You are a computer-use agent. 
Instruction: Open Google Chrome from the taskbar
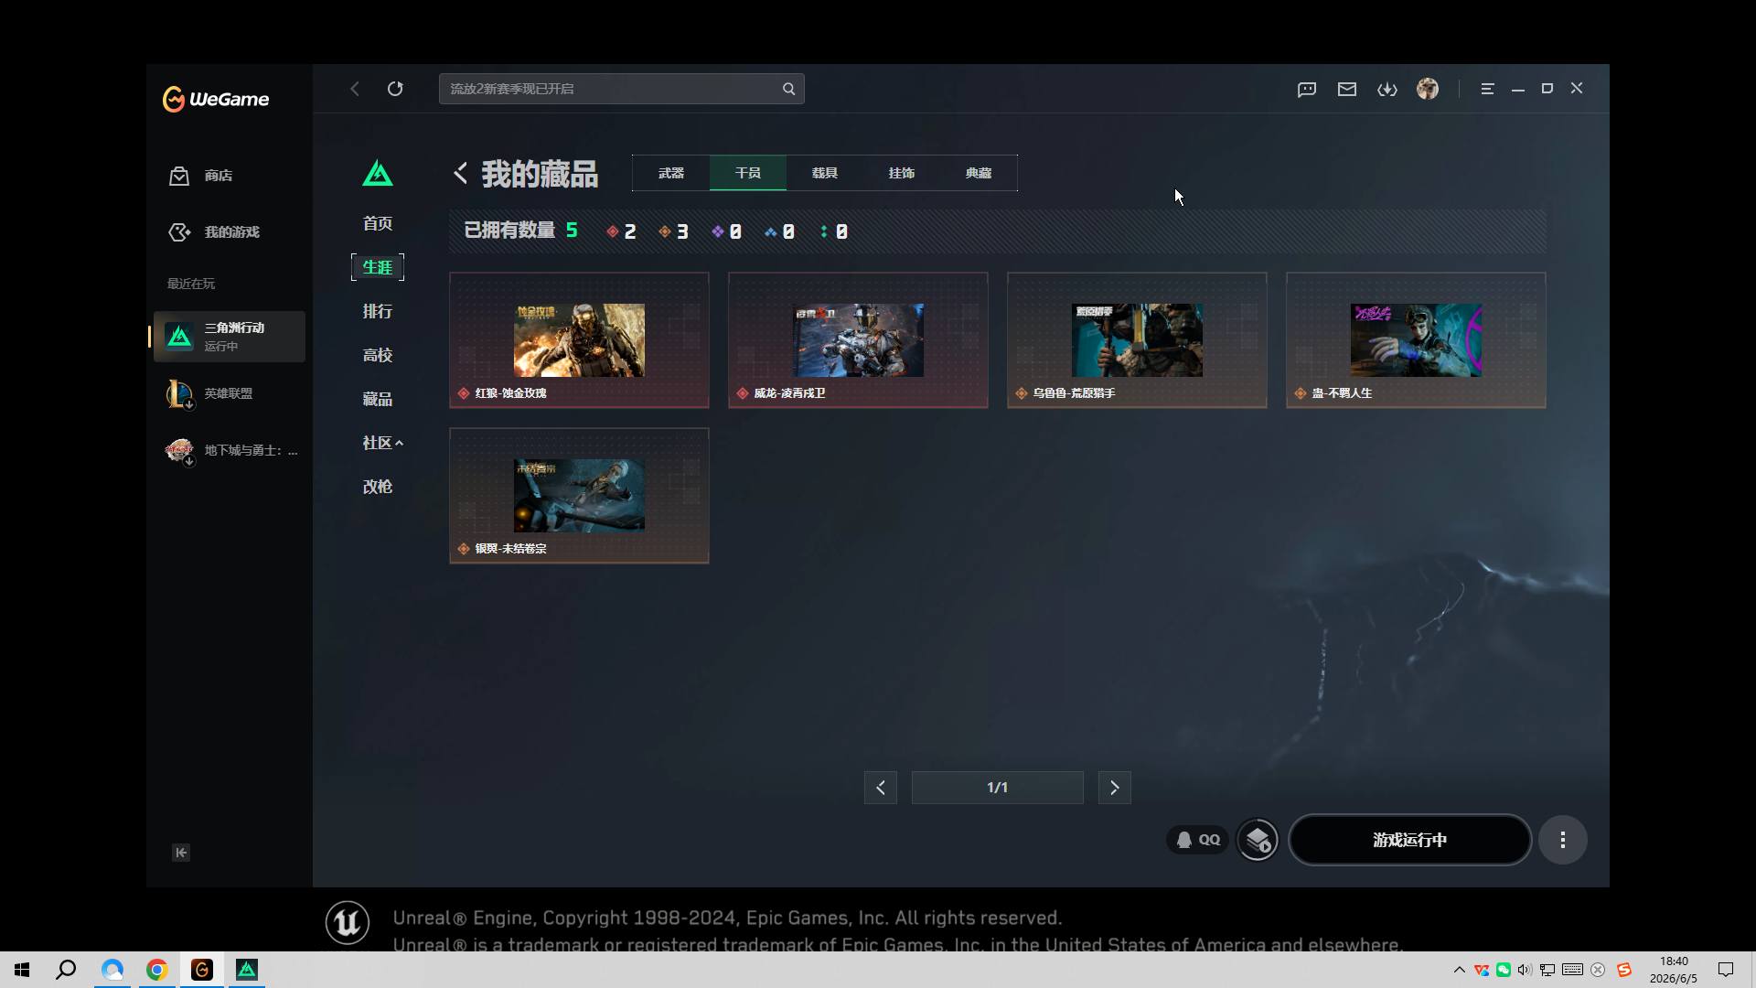pyautogui.click(x=157, y=970)
